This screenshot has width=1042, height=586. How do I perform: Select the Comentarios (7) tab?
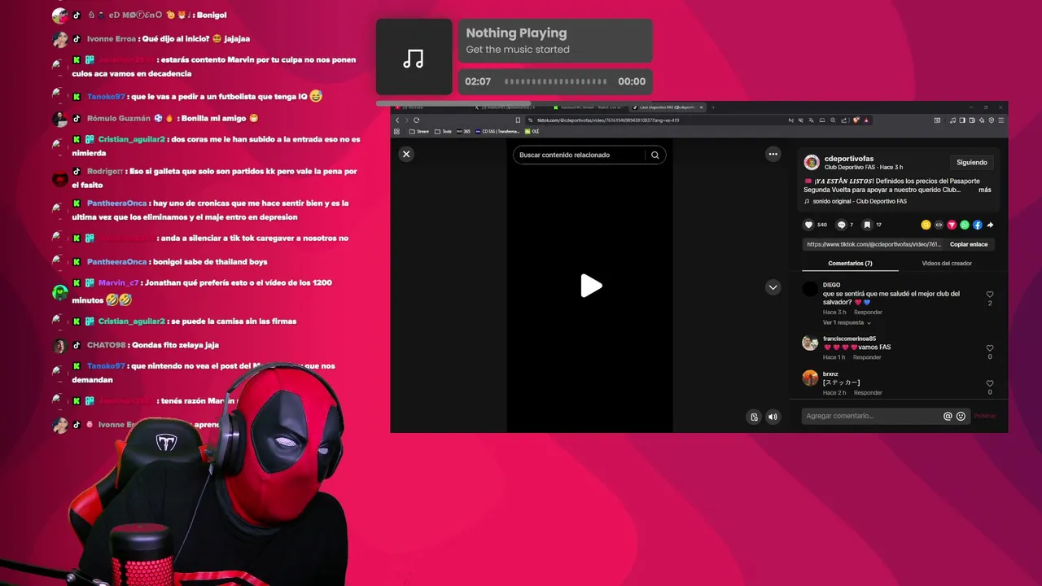click(x=850, y=263)
